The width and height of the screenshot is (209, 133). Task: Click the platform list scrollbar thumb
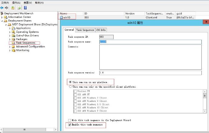click(205, 96)
